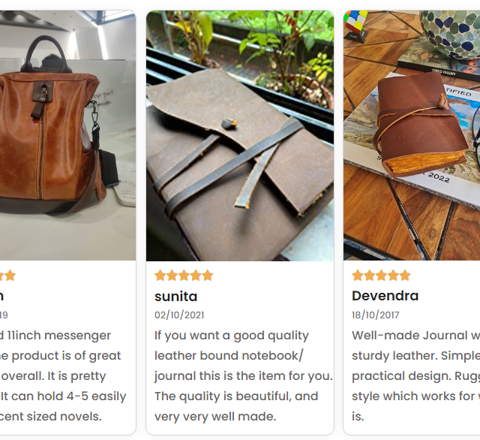
Task: Select reviewer name sunita
Action: [x=176, y=297]
